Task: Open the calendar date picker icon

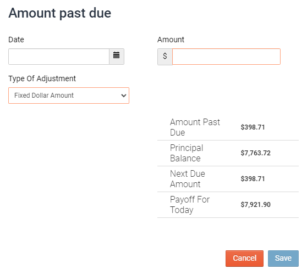Action: [117, 57]
